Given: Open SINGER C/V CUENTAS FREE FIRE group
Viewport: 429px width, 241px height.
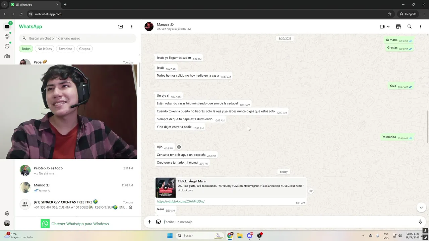Looking at the screenshot, I should 77,205.
